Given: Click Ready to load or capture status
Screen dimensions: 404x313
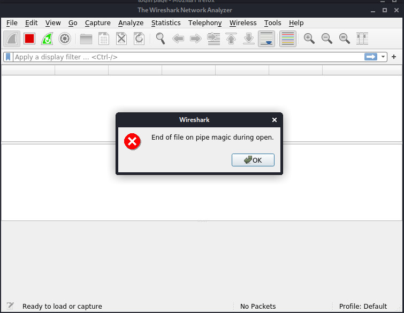Looking at the screenshot, I should (x=62, y=306).
